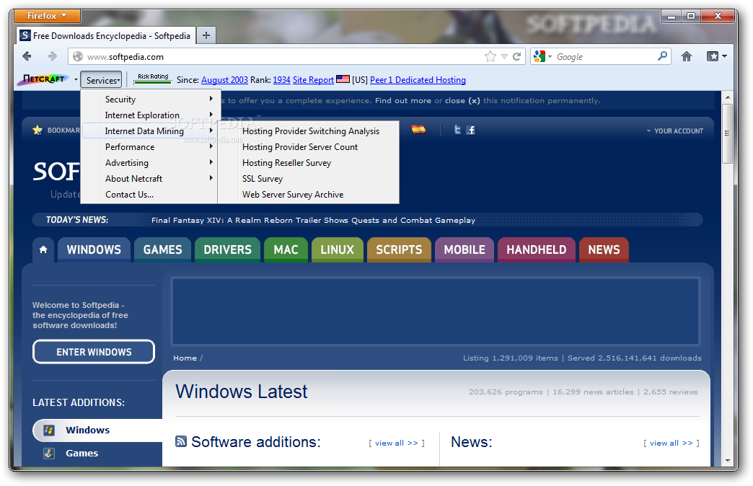Expand the Security submenu
The height and width of the screenshot is (486, 753).
click(x=151, y=99)
